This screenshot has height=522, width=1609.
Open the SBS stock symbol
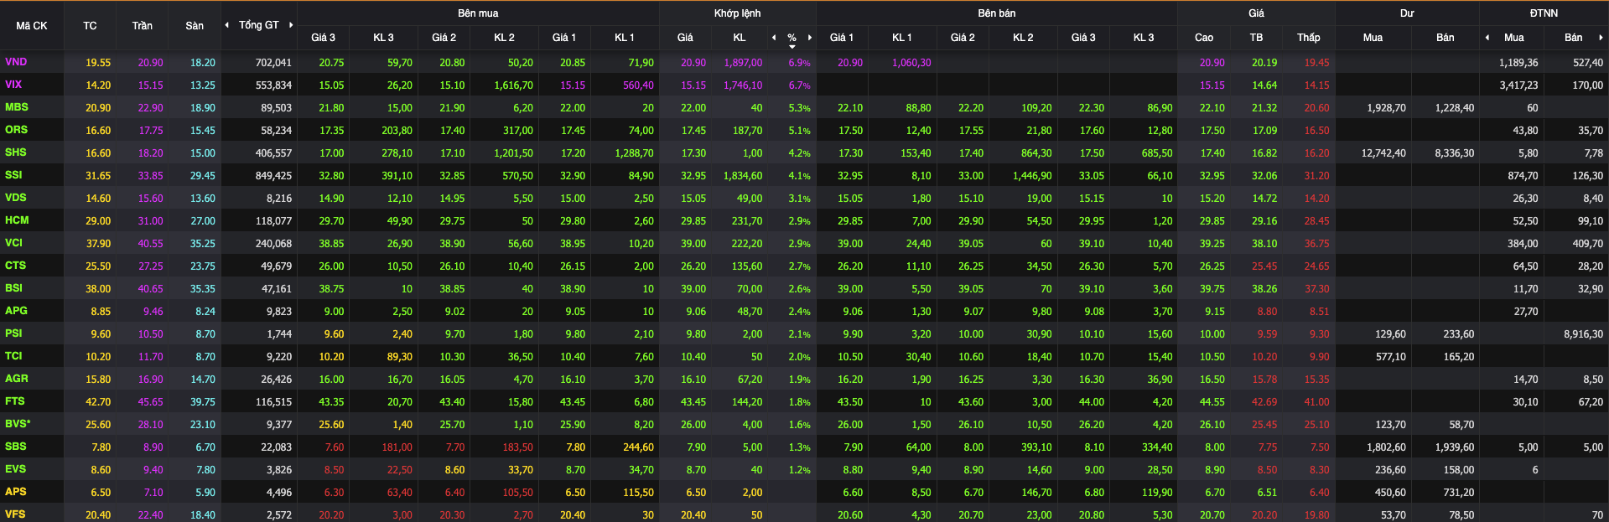click(16, 447)
